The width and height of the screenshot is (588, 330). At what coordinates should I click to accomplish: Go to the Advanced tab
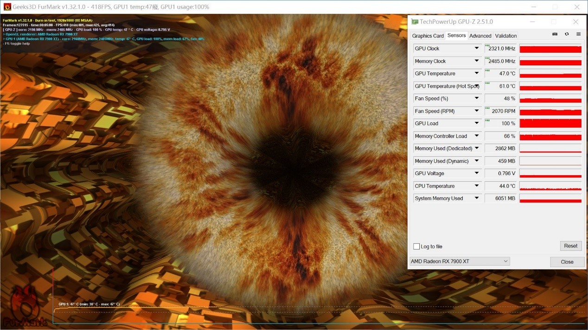click(x=480, y=36)
